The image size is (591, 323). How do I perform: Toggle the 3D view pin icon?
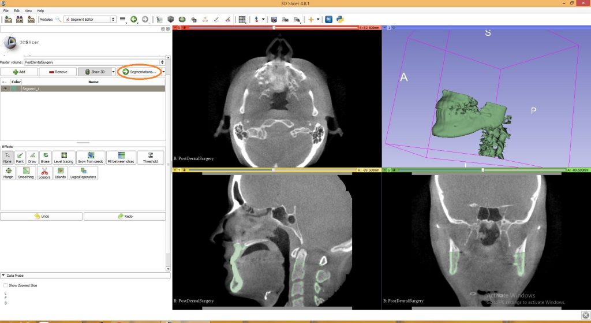(385, 28)
